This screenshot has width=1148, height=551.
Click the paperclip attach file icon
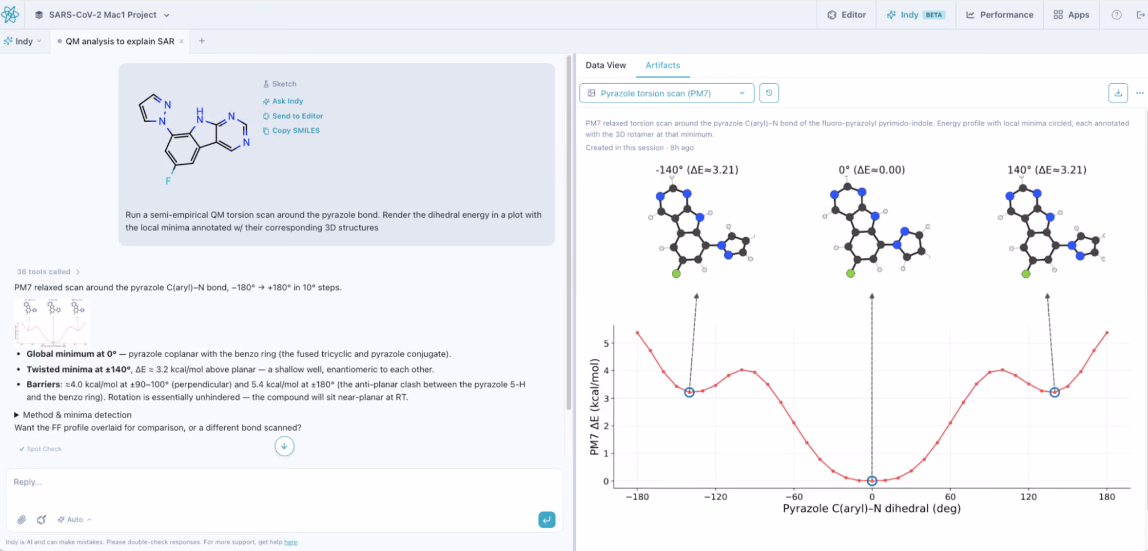click(22, 520)
